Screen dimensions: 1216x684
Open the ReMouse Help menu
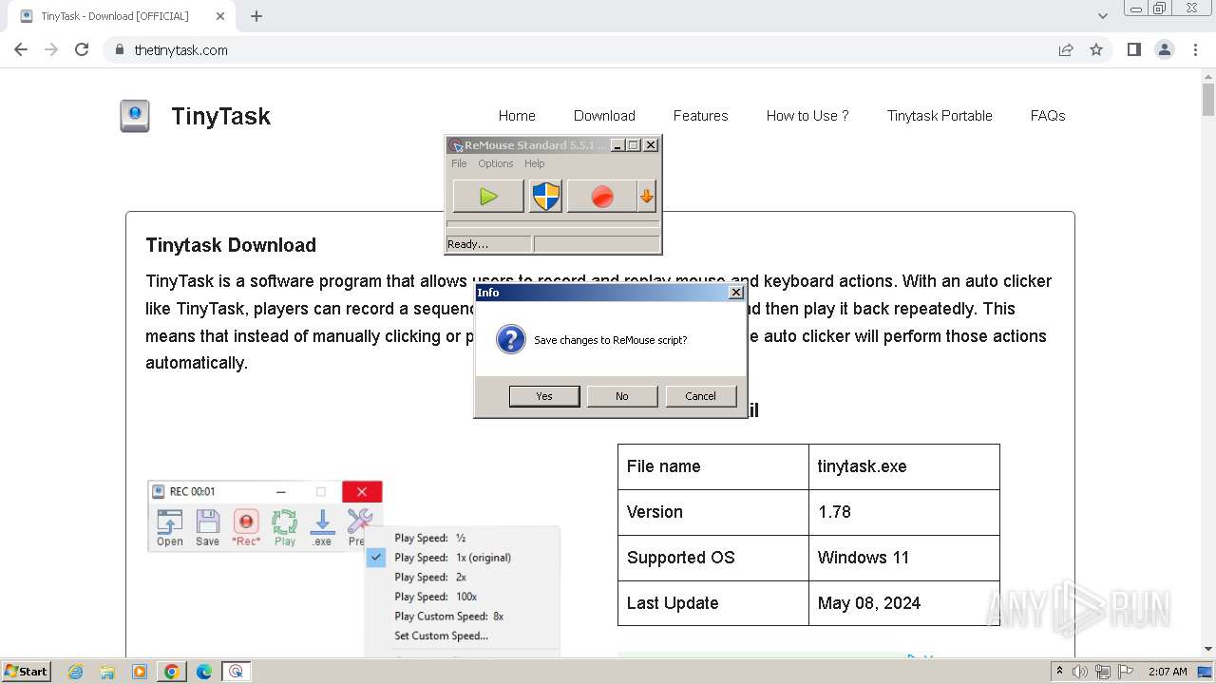coord(535,163)
